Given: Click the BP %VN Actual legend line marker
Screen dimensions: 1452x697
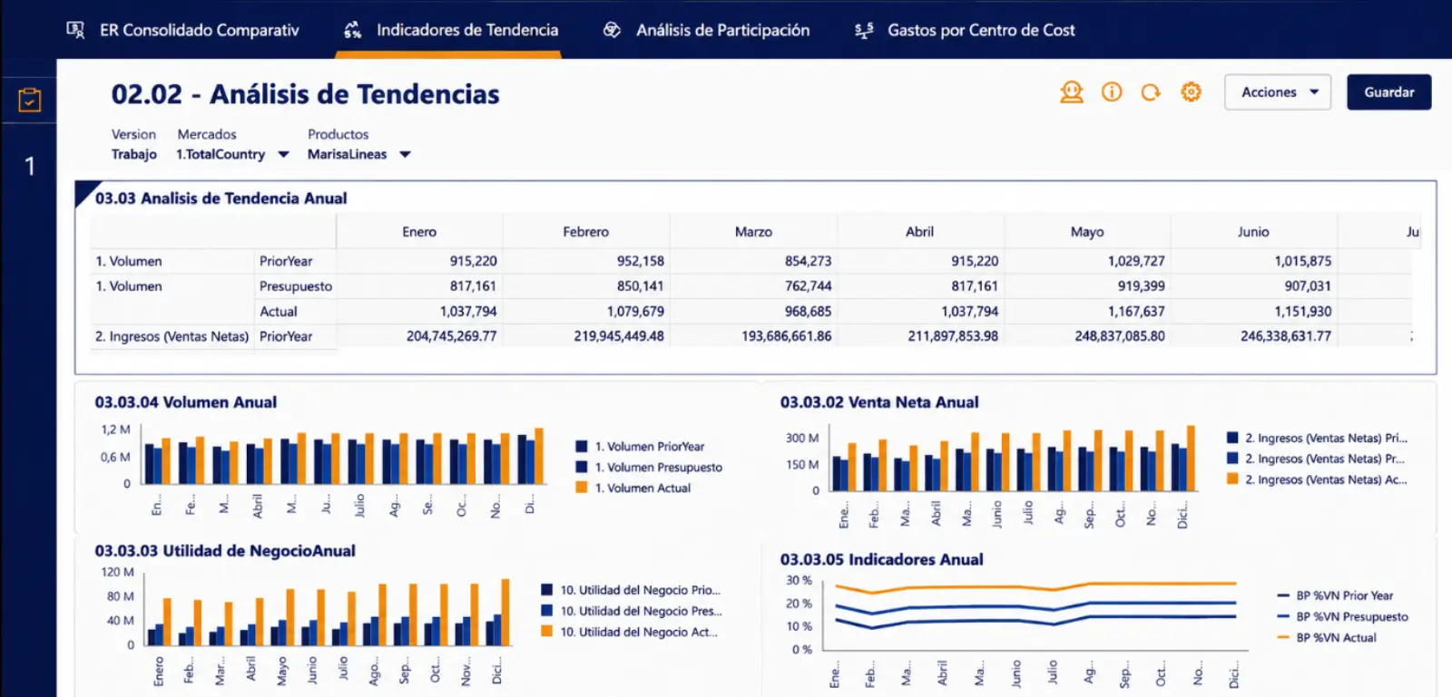Looking at the screenshot, I should [x=1283, y=638].
